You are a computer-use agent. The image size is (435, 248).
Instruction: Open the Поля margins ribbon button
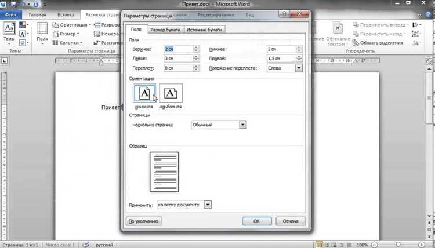(42, 34)
